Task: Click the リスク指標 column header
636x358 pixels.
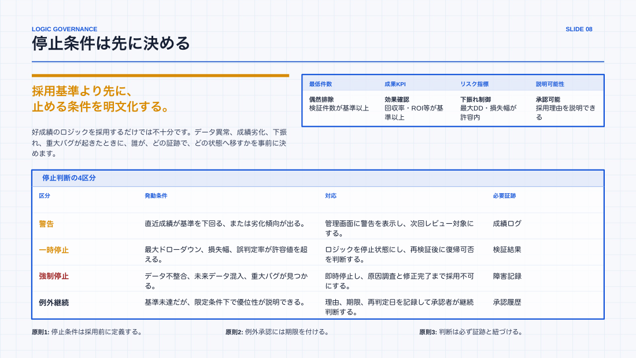Action: (x=474, y=84)
